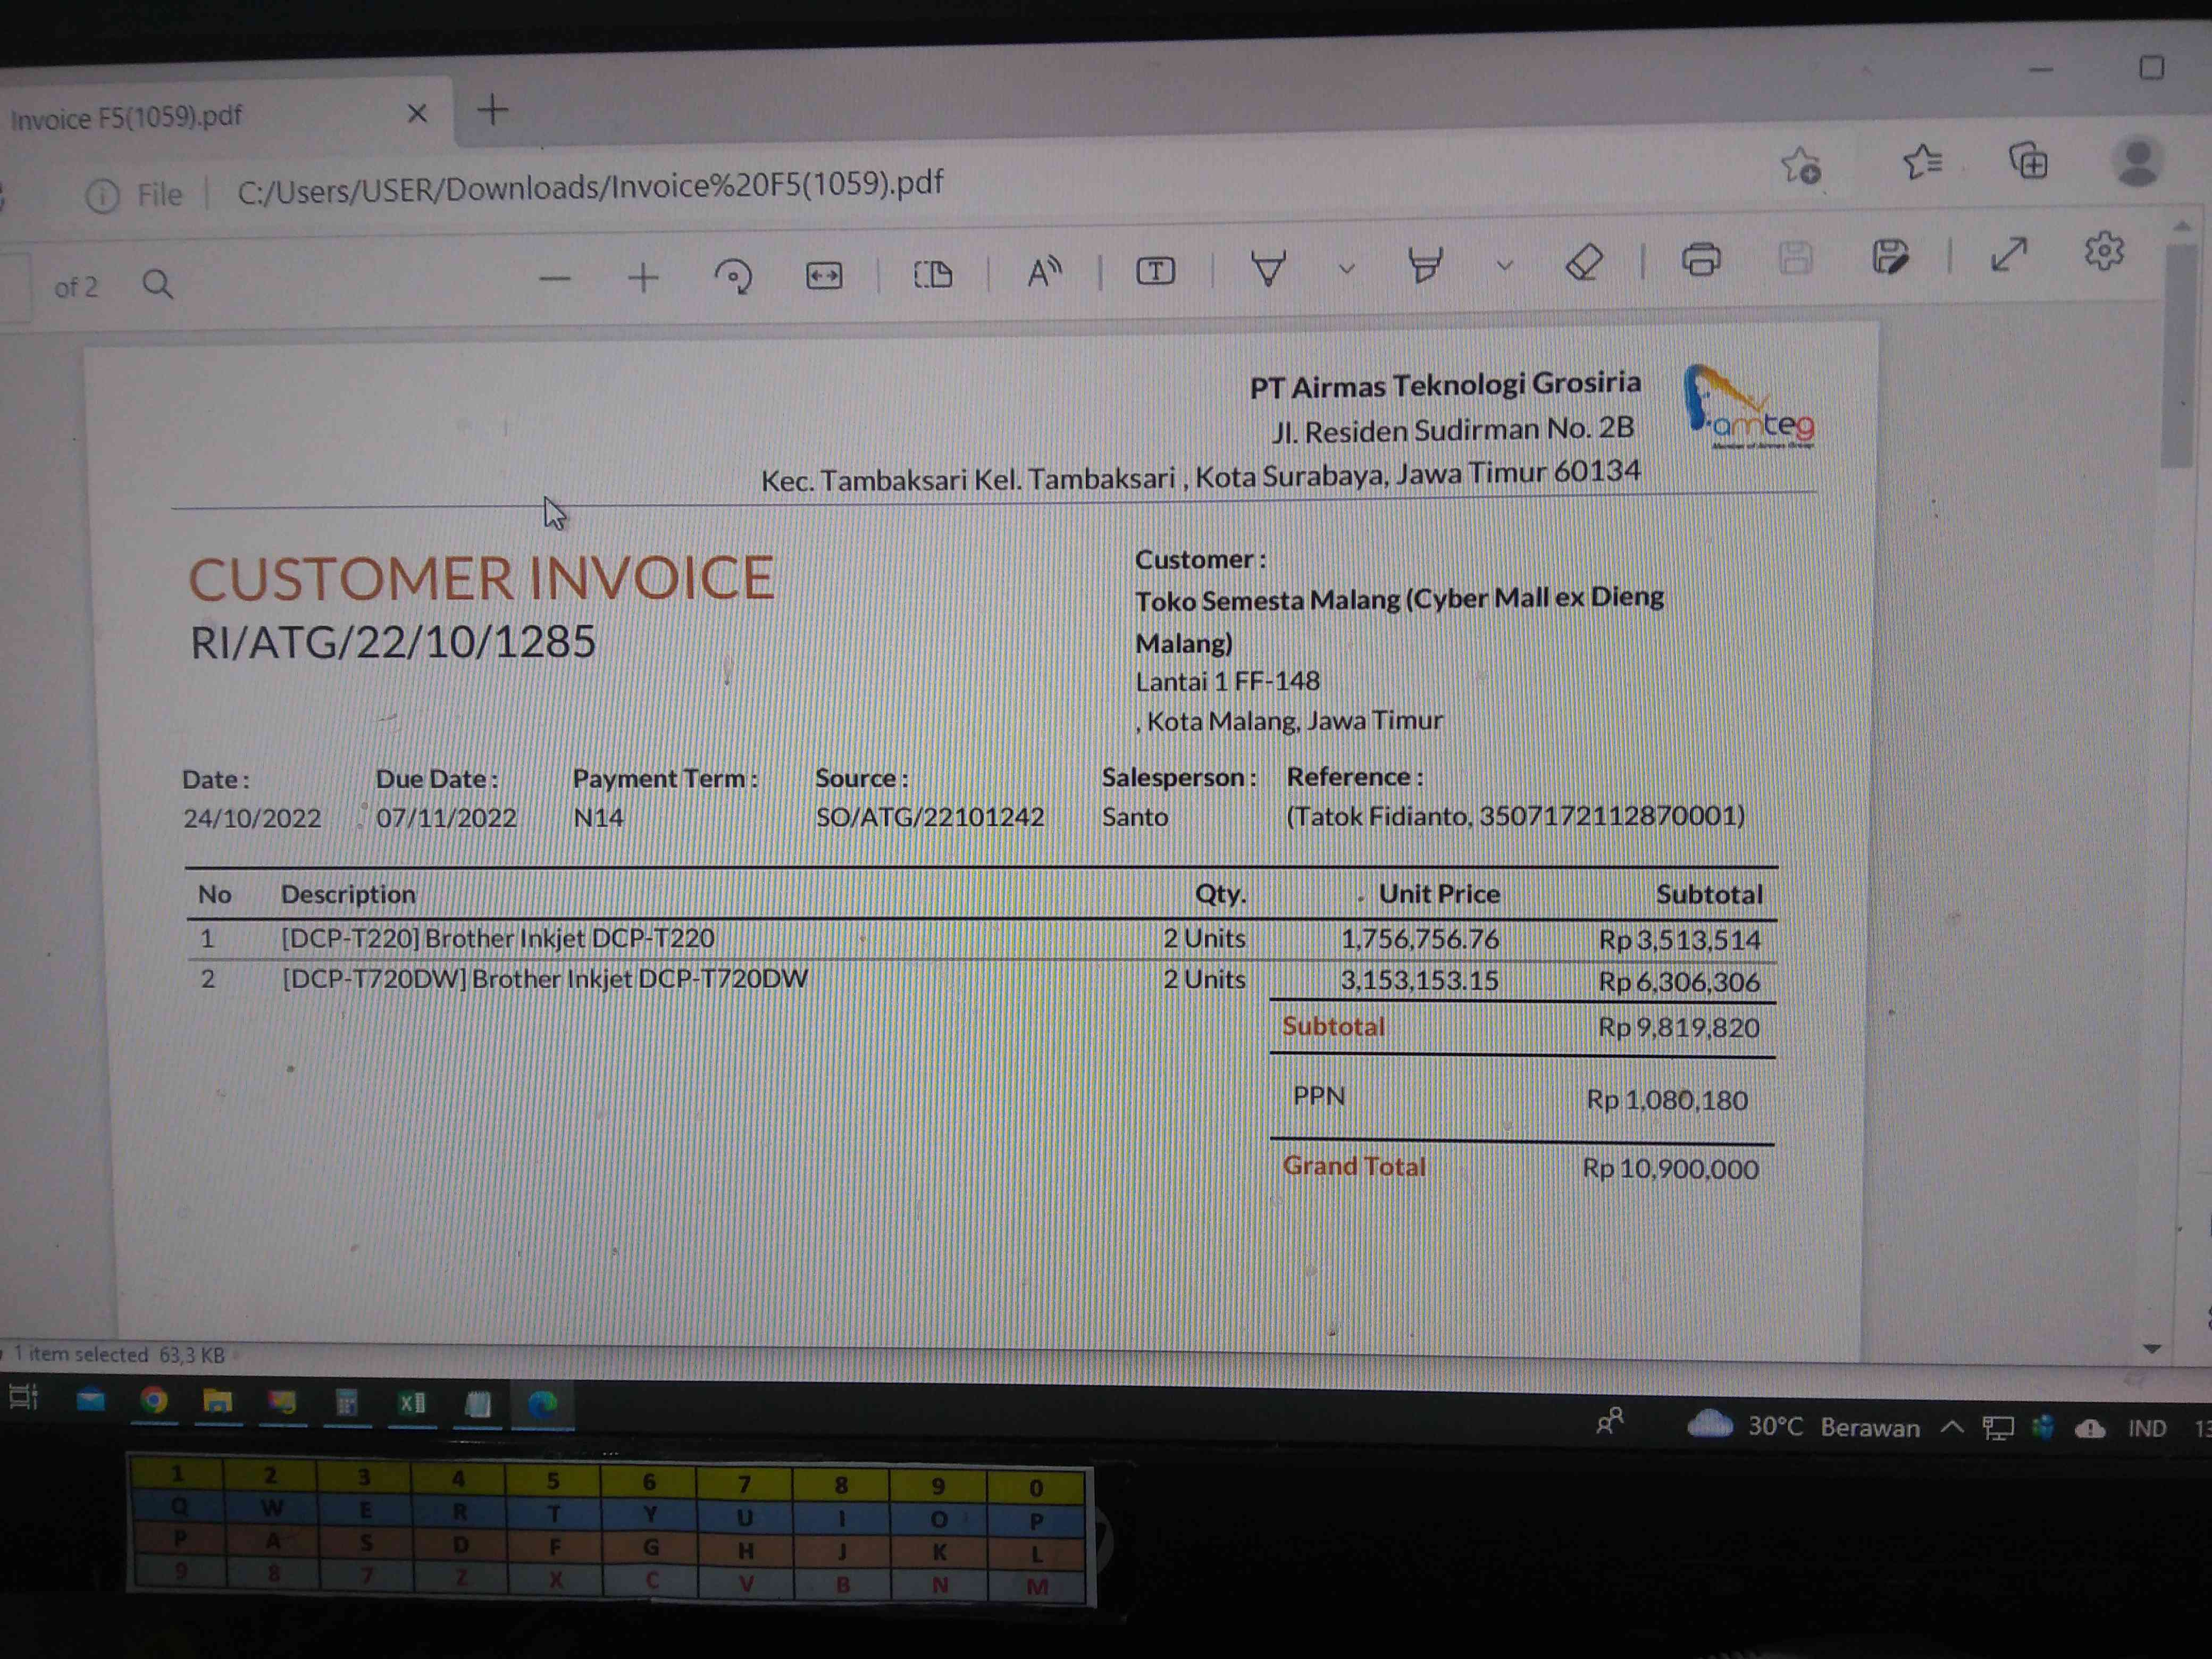
Task: Click invoice number RI/ATG/22/10/1285
Action: (x=393, y=642)
